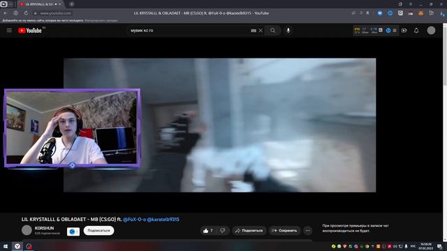This screenshot has width=447, height=251.
Task: Click the blue chat bubble extension icon
Action: click(x=380, y=13)
